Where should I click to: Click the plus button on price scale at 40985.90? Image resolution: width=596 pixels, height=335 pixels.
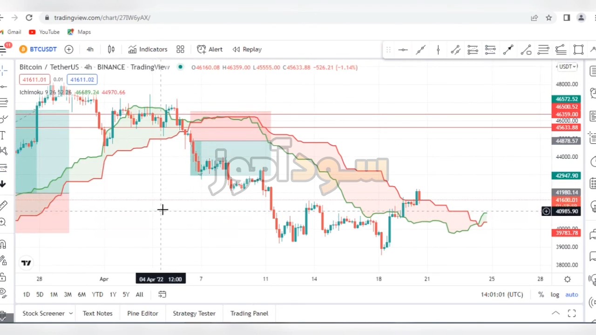coord(546,211)
